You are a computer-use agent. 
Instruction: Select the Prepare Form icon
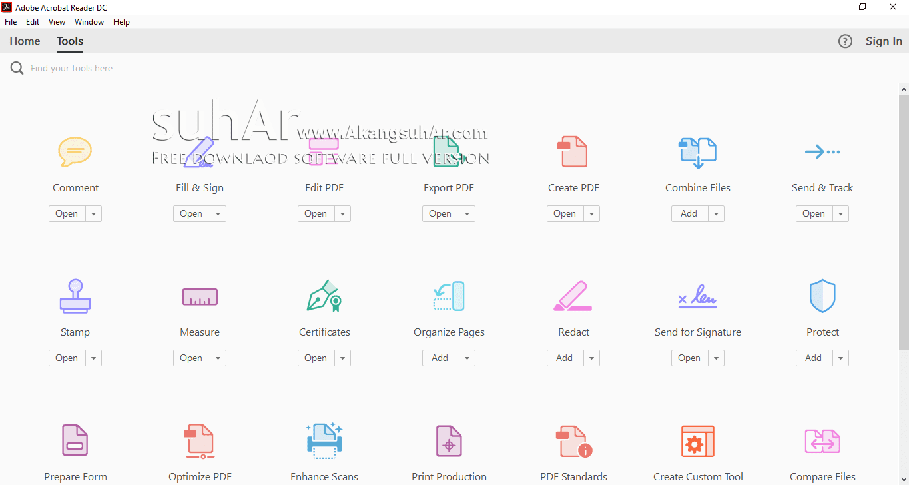pos(75,440)
